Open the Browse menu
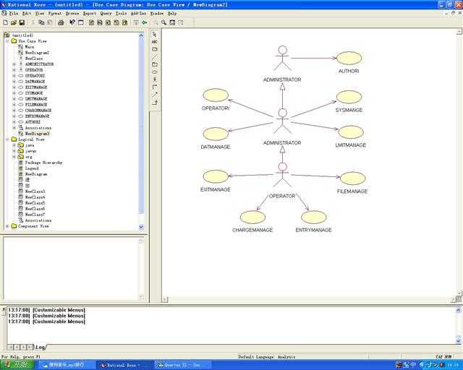 (x=72, y=14)
